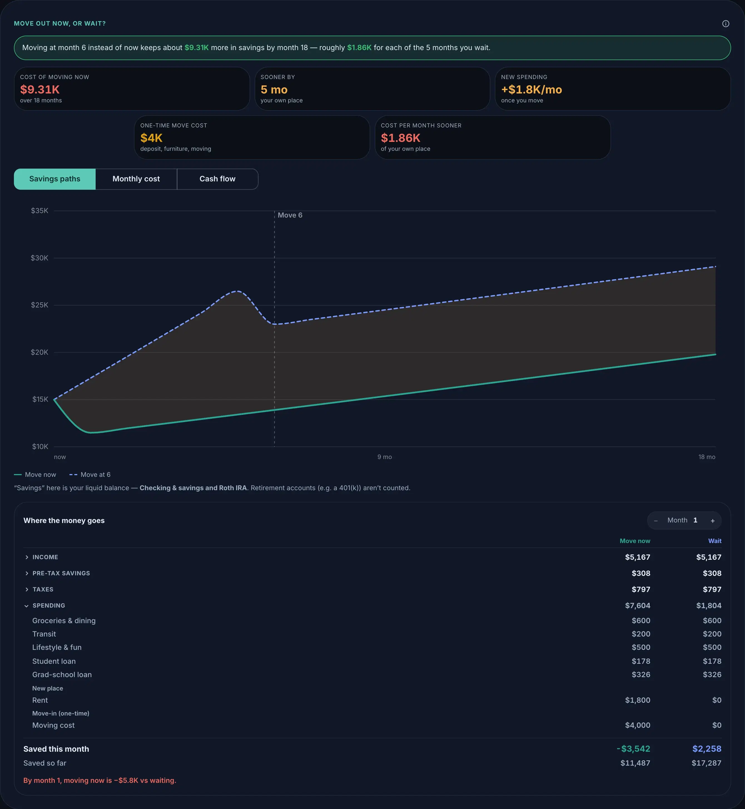Open the Cost of moving now card

click(x=132, y=89)
